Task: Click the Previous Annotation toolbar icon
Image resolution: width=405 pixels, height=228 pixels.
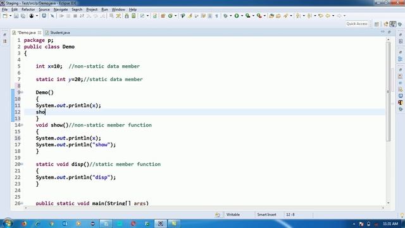Action: point(309,16)
